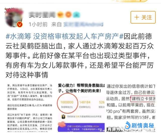Click the orange verified V badge
Image resolution: width=161 pixels, height=133 pixels.
pyautogui.click(x=20, y=25)
